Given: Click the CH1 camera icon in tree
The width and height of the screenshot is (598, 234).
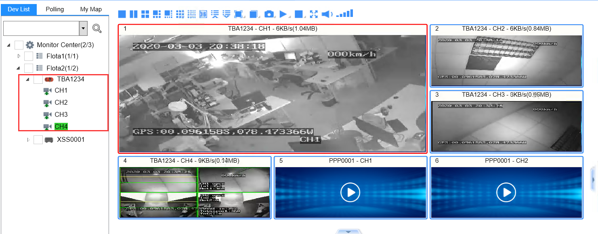Looking at the screenshot, I should 48,91.
